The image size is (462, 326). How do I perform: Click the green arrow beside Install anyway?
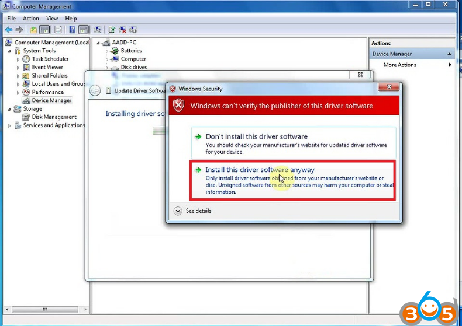198,170
